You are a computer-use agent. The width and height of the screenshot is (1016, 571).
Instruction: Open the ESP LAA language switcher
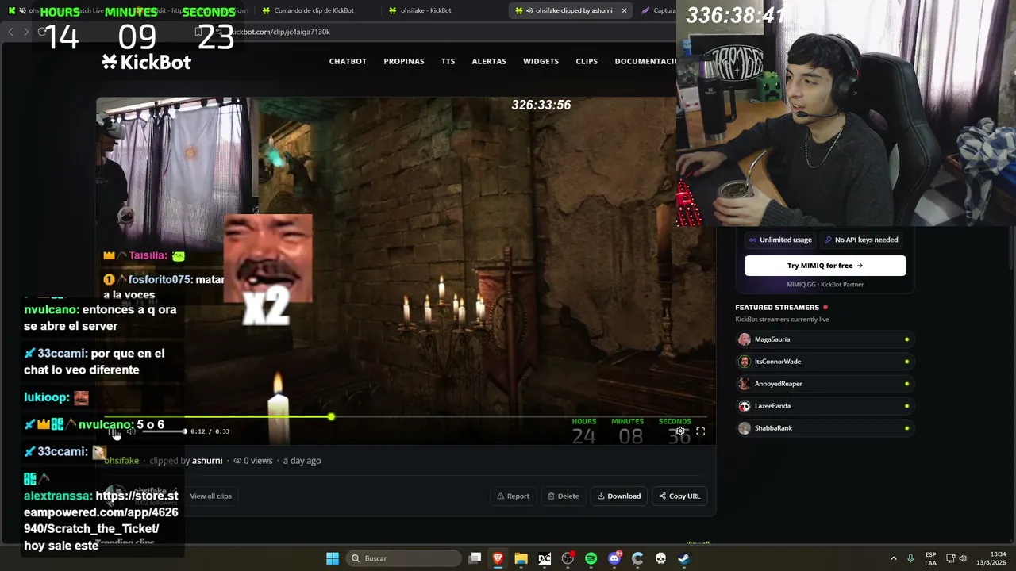930,558
